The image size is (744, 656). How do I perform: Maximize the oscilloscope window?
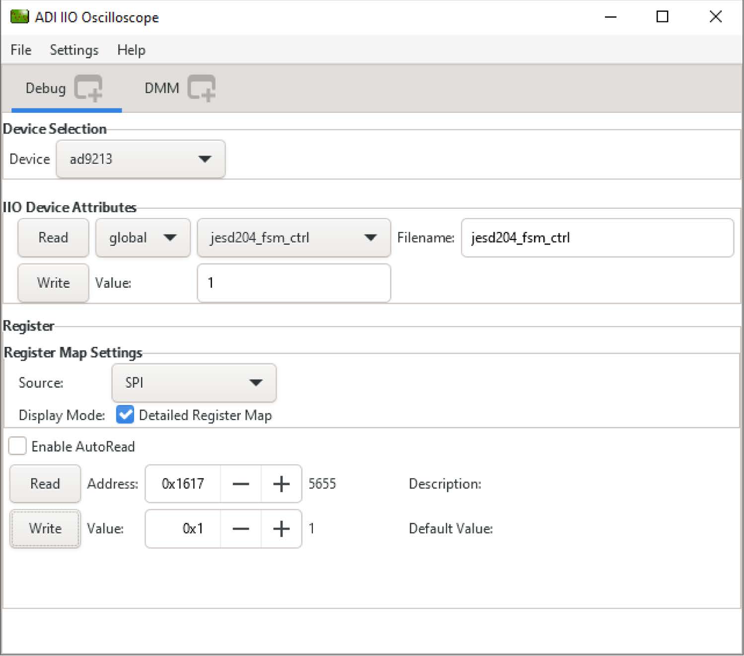tap(662, 17)
